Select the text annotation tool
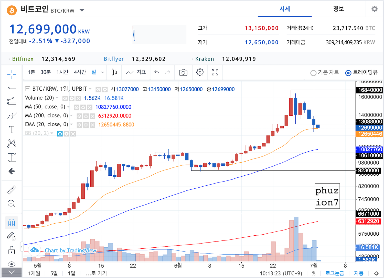The image size is (384, 278). (12, 129)
